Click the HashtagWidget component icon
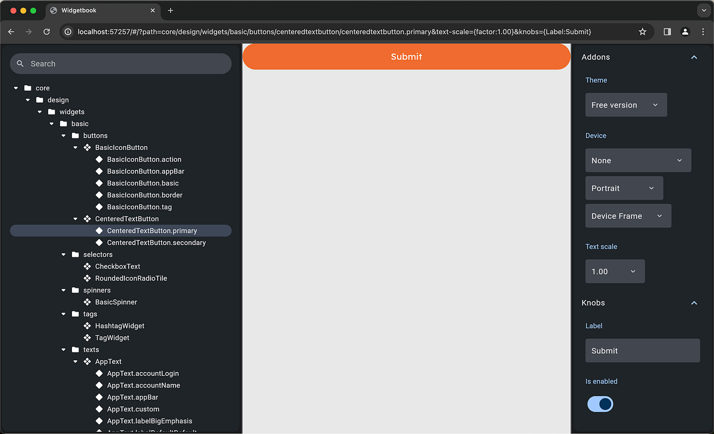 click(87, 326)
